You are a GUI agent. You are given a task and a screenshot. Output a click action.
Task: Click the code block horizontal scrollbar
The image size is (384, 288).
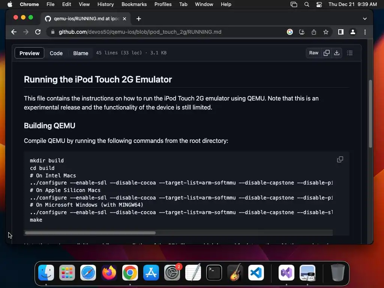[x=90, y=233]
